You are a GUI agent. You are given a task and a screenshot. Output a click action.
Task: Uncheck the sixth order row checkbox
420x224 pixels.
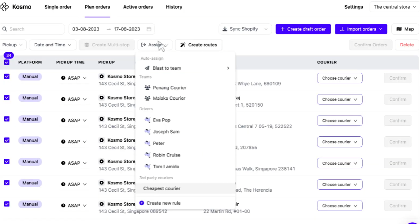tap(7, 183)
